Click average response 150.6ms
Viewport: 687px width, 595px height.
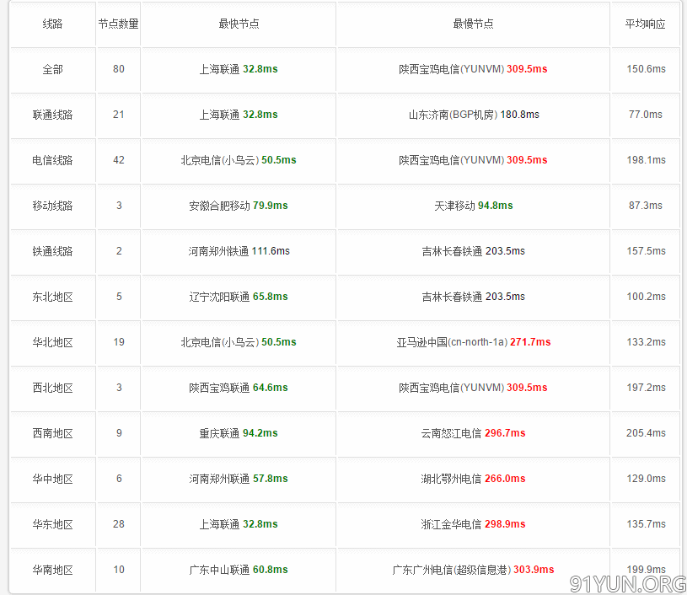[647, 69]
